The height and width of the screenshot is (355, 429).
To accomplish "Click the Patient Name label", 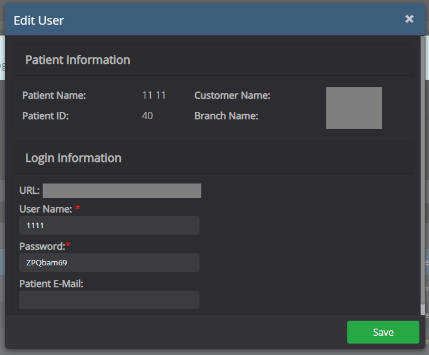I will click(54, 96).
